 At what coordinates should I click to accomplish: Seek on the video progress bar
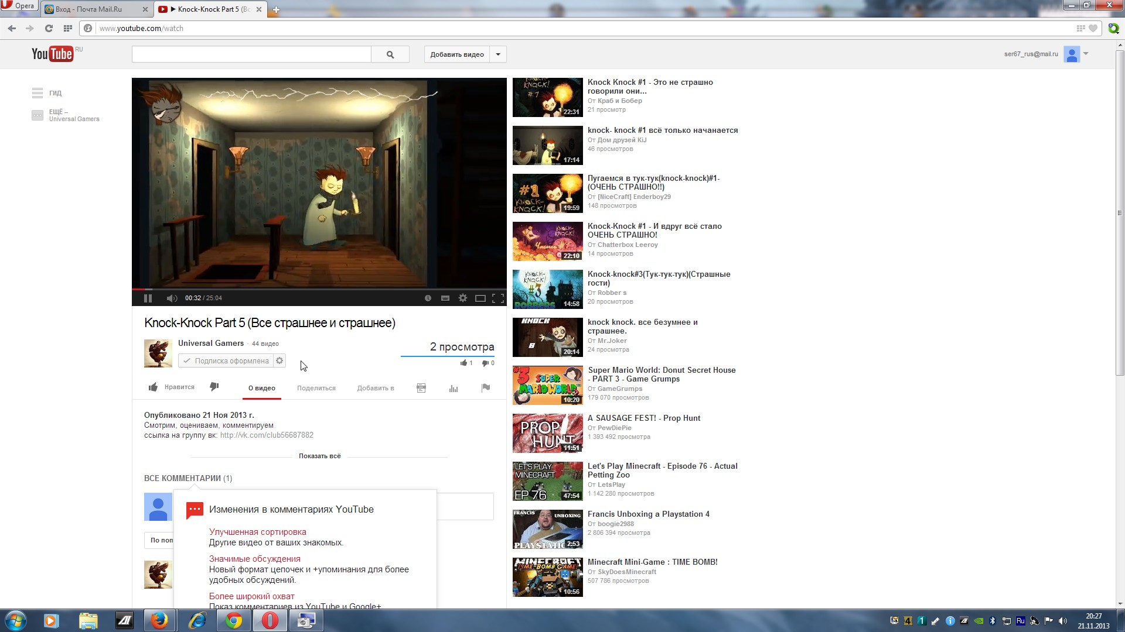319,289
